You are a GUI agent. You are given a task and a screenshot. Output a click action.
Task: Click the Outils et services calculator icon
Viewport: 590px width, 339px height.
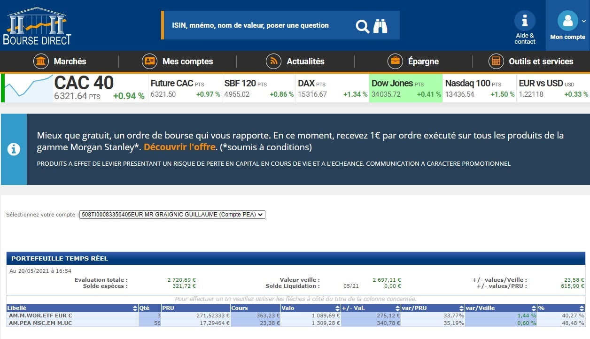pos(496,62)
